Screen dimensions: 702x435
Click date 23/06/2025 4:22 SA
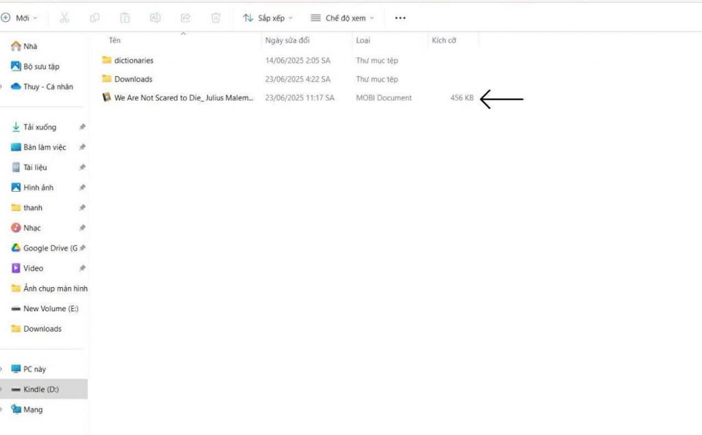(x=298, y=79)
